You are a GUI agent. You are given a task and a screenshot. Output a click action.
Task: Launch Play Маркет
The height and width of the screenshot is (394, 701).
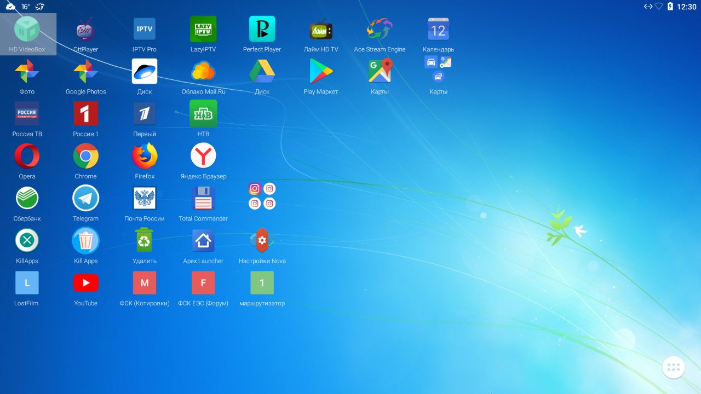coord(321,71)
